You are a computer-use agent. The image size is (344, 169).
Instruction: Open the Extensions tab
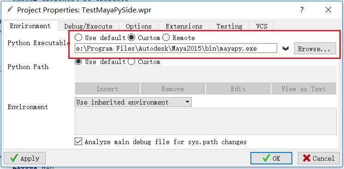click(x=184, y=27)
